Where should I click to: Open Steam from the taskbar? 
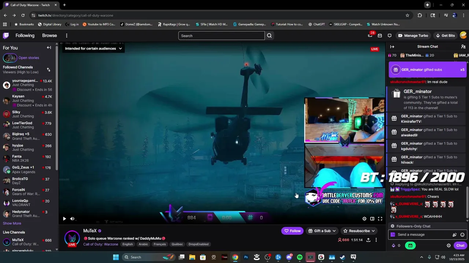[343, 257]
